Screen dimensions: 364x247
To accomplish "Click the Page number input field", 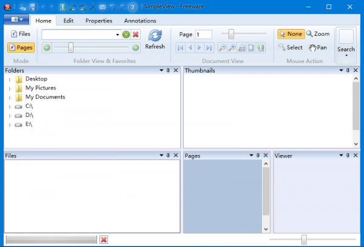I will coord(203,35).
